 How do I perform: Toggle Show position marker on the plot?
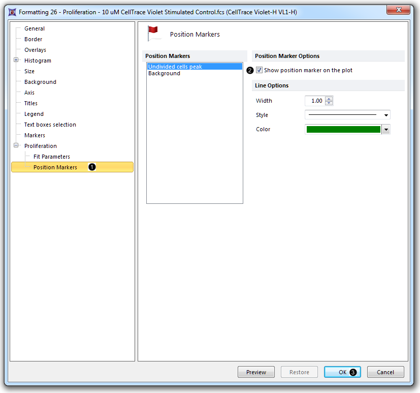pos(260,70)
